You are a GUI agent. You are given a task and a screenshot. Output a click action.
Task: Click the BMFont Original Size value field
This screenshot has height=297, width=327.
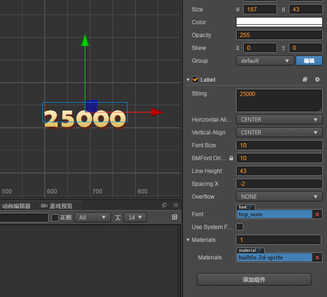click(279, 158)
